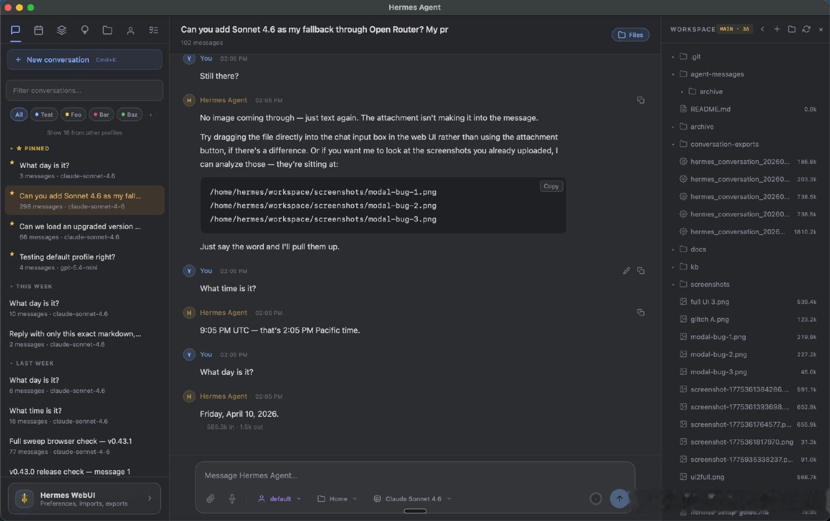Toggle the Bar tag filter chip
The image size is (830, 521).
[101, 115]
